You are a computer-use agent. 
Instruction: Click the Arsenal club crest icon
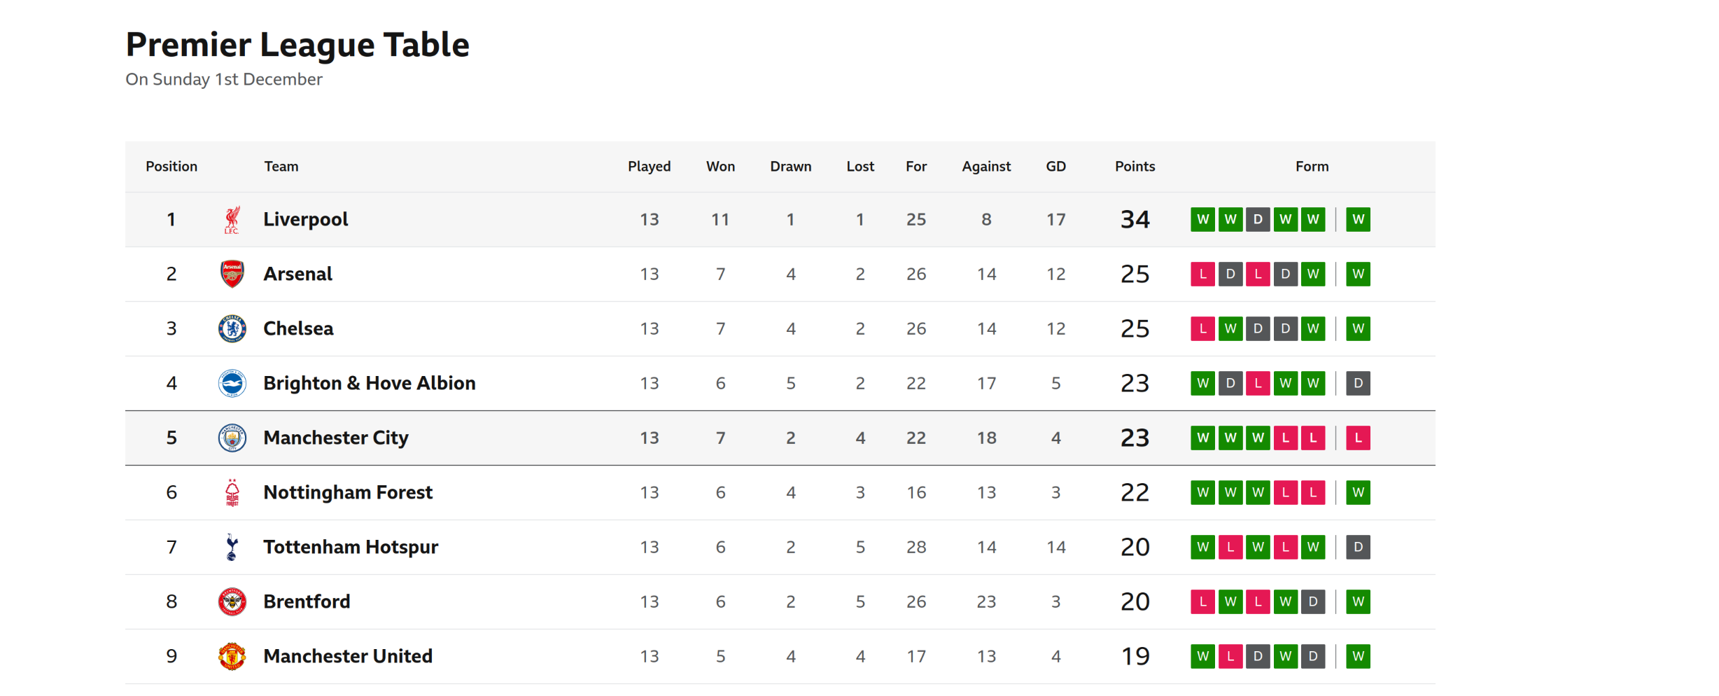pyautogui.click(x=232, y=274)
